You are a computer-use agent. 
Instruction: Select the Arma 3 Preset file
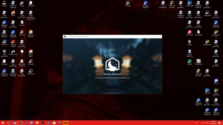(x=190, y=53)
